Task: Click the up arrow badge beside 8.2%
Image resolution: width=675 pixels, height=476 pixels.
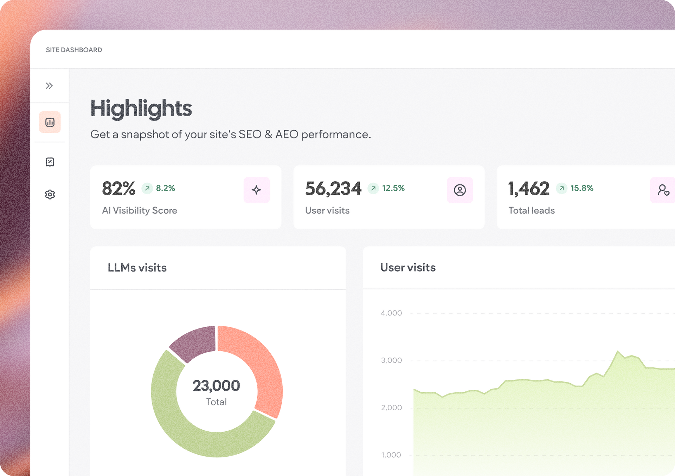Action: (147, 188)
